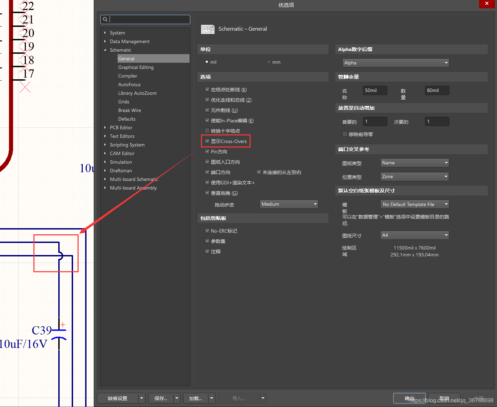Open the Alpha suffix dropdown

coord(395,63)
